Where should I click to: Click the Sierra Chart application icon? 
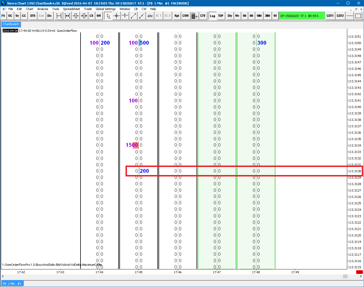coord(3,3)
